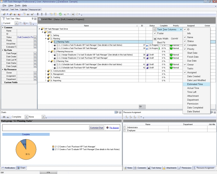The height and width of the screenshot is (174, 217).
Task: Toggle the Current filter checkbox
Action: tap(40, 19)
